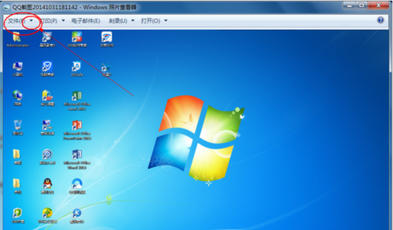
Task: Select the QQ penguin shortcut icon
Action: [47, 186]
